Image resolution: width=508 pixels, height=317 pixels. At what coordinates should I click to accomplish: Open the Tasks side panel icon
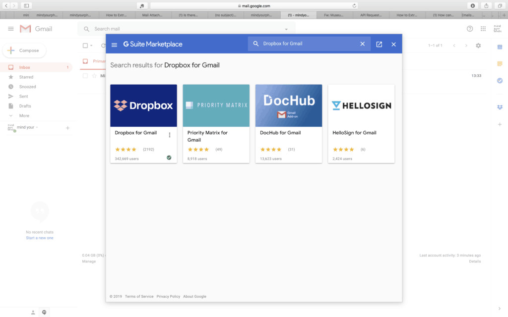[x=500, y=81]
